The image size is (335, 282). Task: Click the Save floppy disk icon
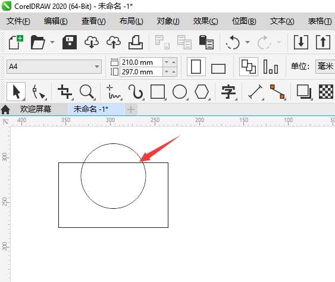tap(70, 42)
